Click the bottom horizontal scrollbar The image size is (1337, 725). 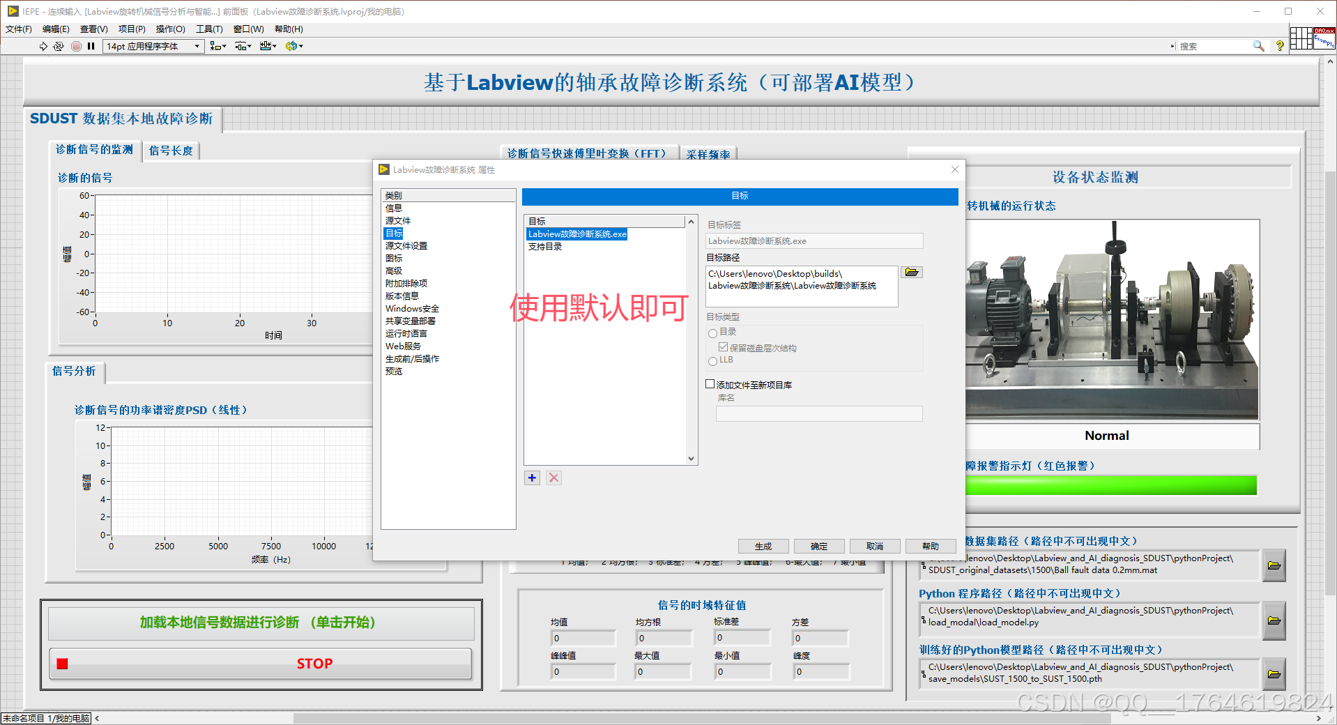[x=702, y=719]
